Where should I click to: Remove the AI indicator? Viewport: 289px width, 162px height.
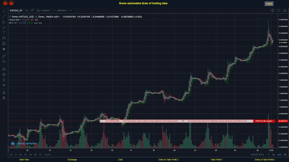click(x=25, y=23)
